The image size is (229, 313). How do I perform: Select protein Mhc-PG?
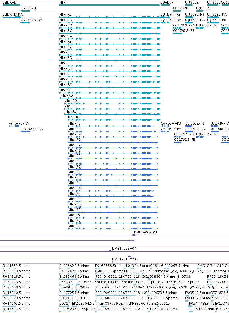click(75, 140)
